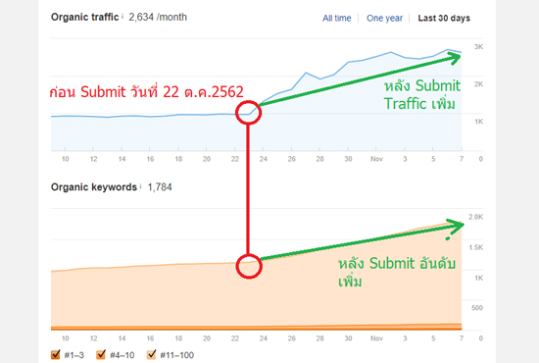539x363 pixels.
Task: Disable the #11–100 keyword positions checkbox
Action: click(x=151, y=354)
